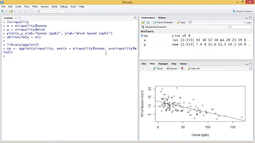This screenshot has width=255, height=143.
Task: Refresh the current plot
Action: (250, 68)
